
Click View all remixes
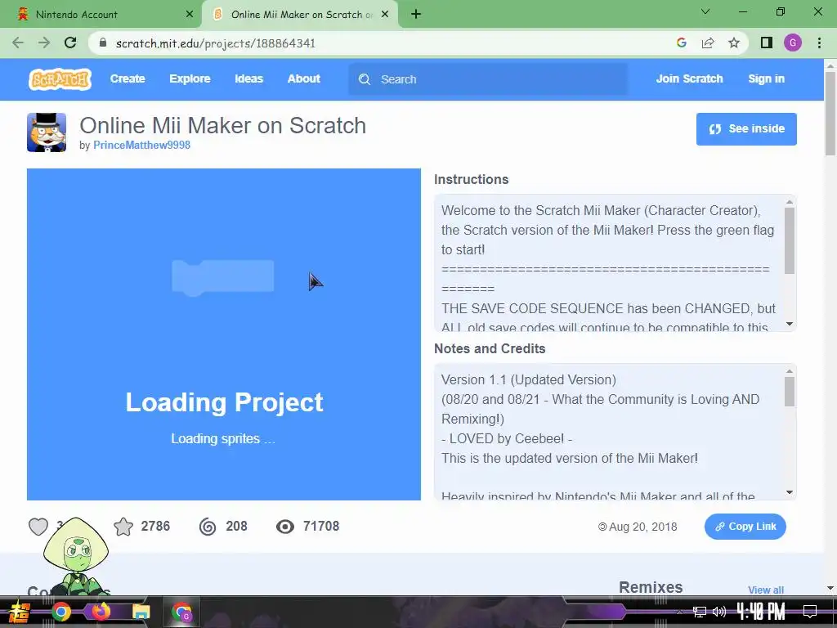[x=765, y=590]
